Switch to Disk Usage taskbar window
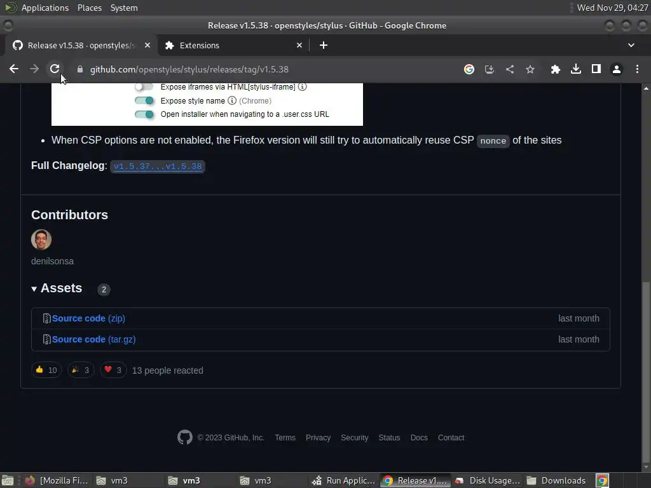The height and width of the screenshot is (488, 651). (488, 480)
